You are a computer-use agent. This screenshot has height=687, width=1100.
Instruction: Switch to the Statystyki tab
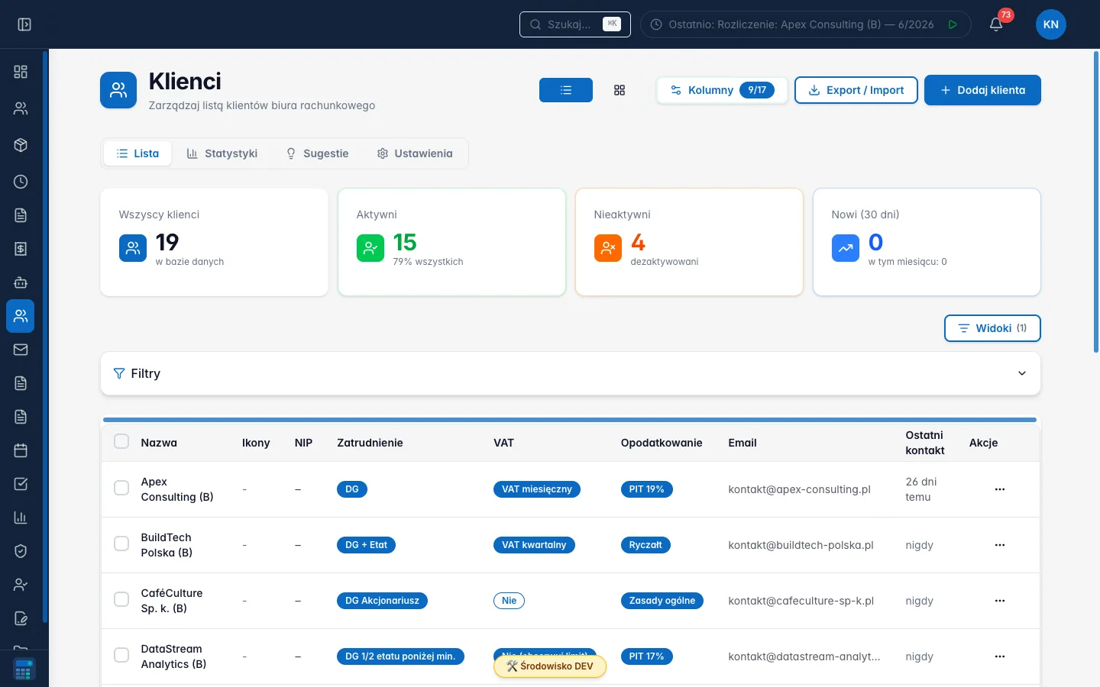(222, 153)
